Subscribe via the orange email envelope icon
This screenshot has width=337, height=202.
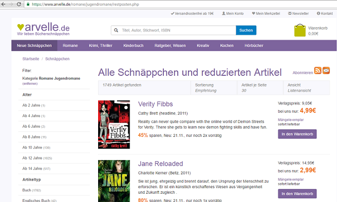326,71
